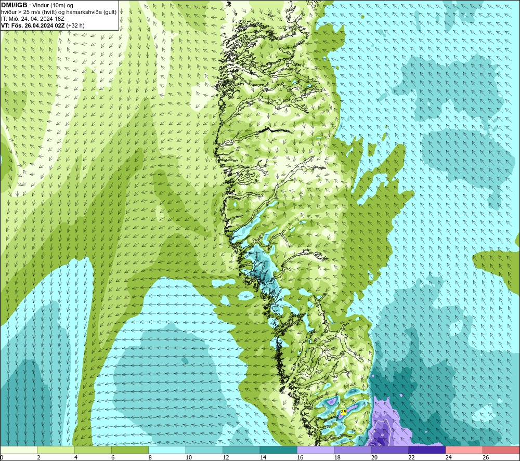Image resolution: width=520 pixels, height=461 pixels.
Task: Click the legend value 10
Action: 189,457
